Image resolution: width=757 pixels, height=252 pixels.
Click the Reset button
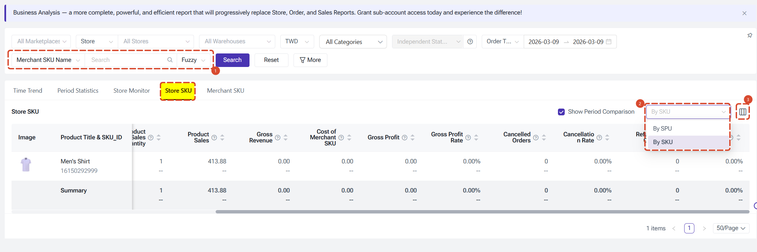point(272,60)
